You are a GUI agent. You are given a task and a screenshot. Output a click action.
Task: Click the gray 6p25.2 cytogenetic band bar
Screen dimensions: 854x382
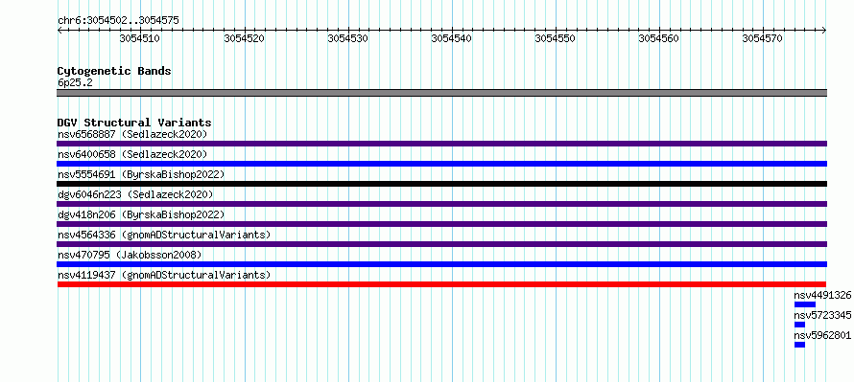pos(442,93)
